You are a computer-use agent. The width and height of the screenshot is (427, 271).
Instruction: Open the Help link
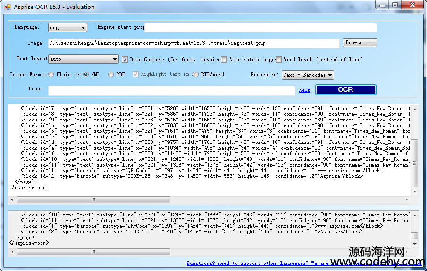tap(304, 90)
